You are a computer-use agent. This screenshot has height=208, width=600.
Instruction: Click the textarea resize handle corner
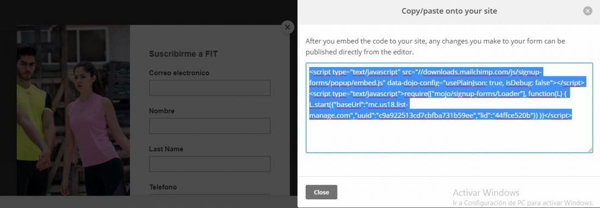coord(590,150)
